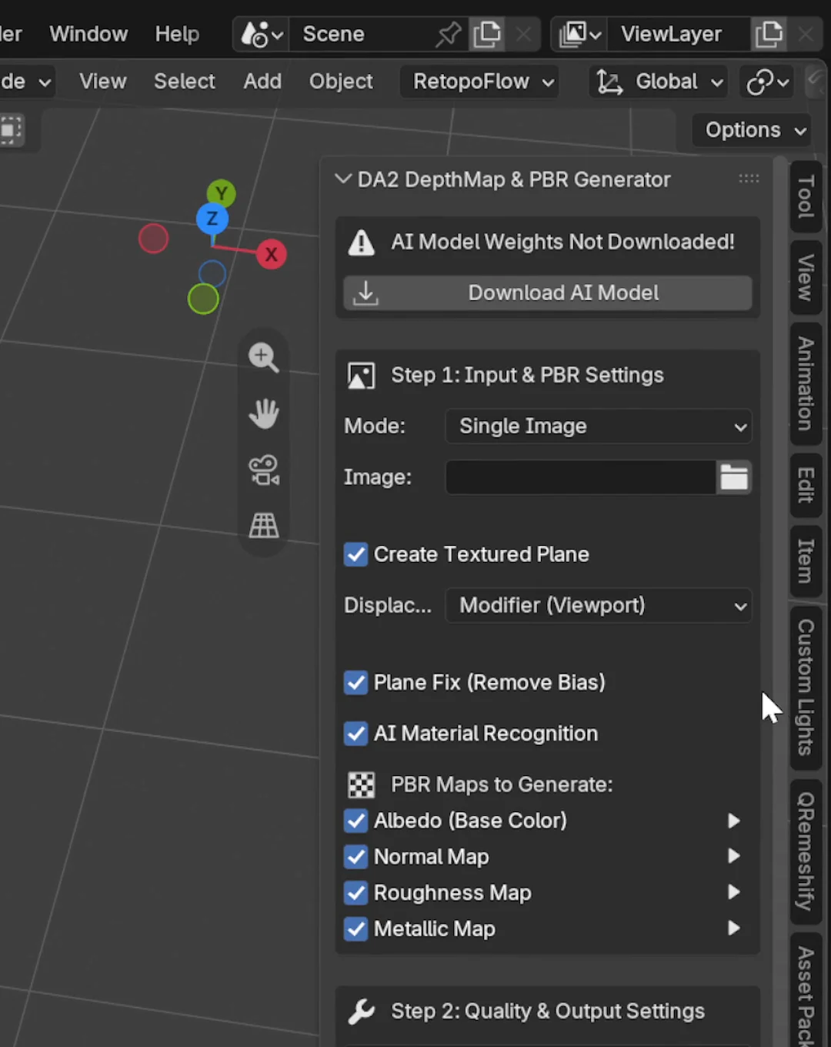Create a new Scene copy icon
The height and width of the screenshot is (1047, 831).
[x=487, y=34]
